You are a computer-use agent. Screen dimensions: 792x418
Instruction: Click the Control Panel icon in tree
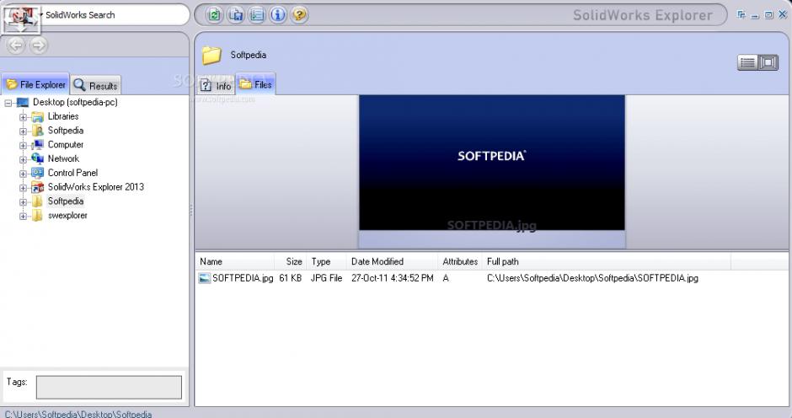(37, 174)
